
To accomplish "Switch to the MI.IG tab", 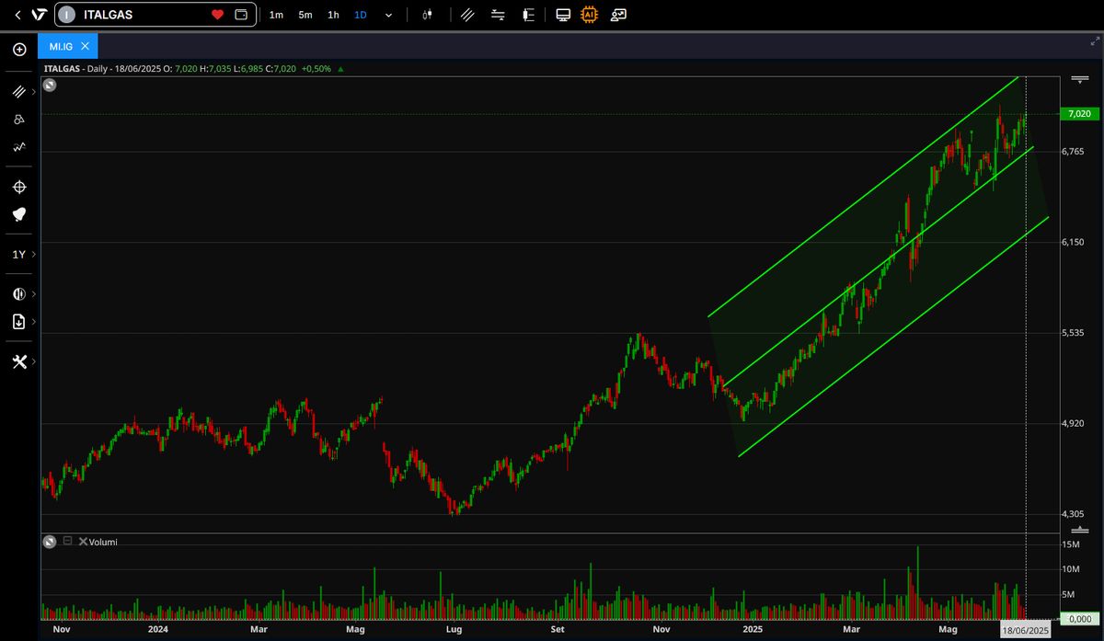I will (x=61, y=45).
